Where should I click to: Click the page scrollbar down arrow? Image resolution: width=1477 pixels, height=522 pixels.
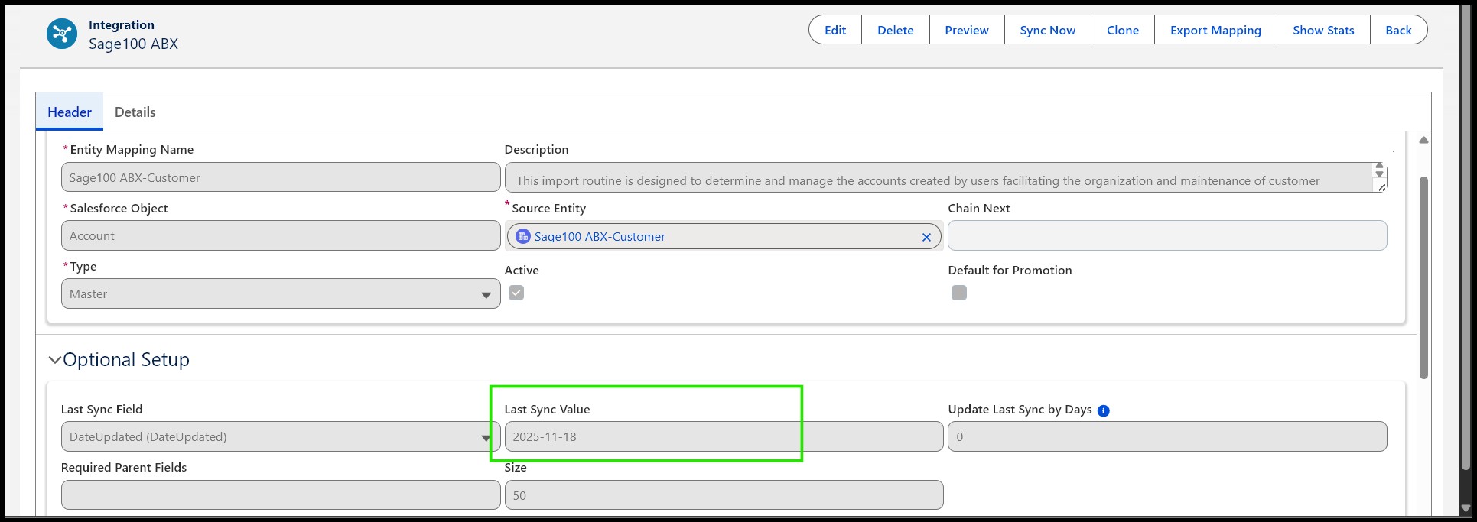pyautogui.click(x=1466, y=508)
